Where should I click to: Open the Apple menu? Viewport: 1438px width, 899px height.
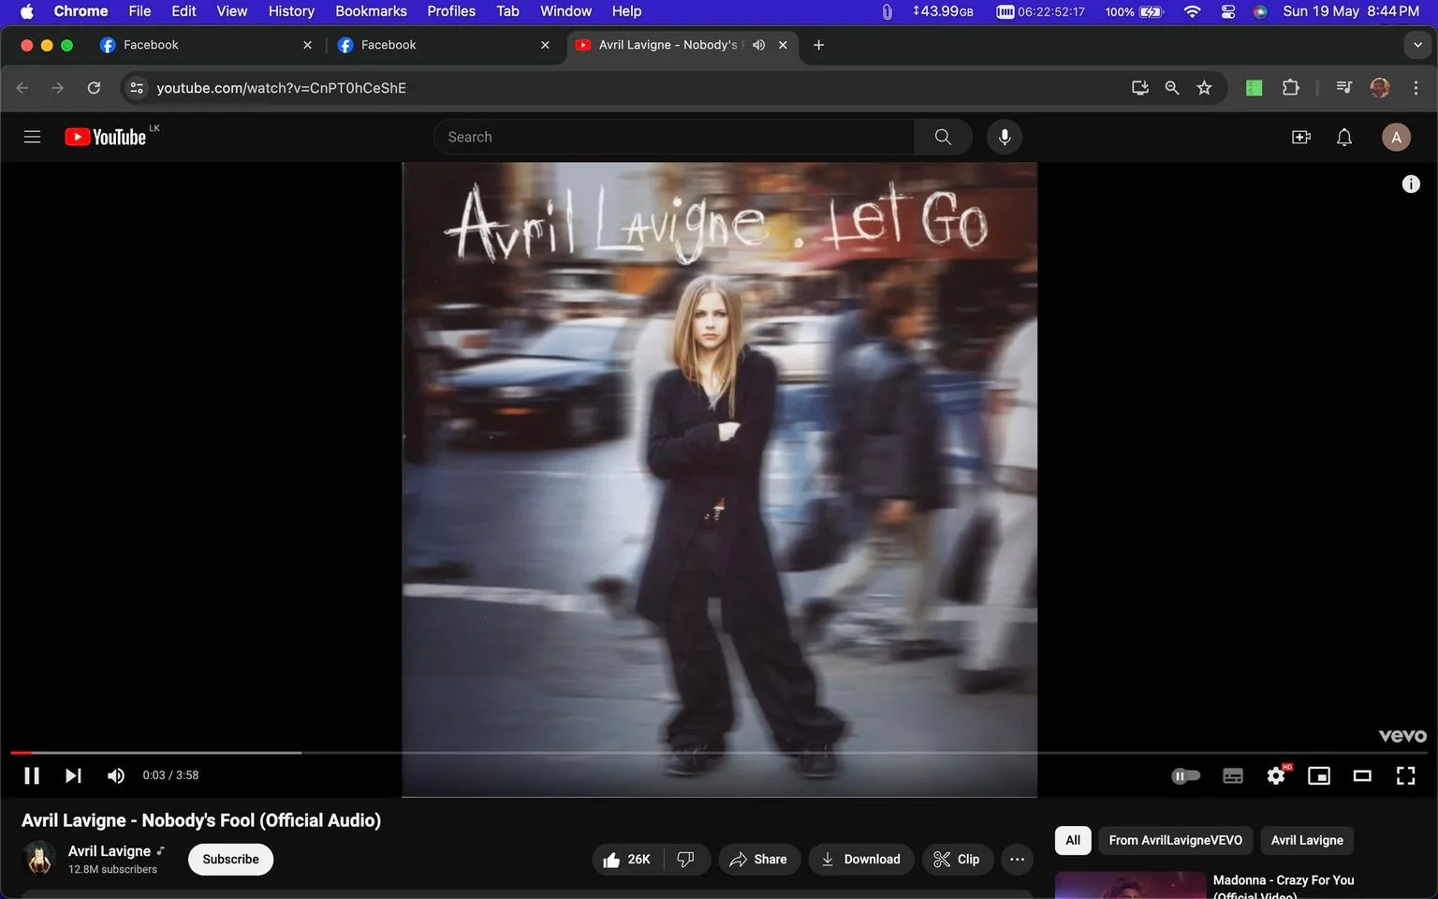pyautogui.click(x=26, y=11)
